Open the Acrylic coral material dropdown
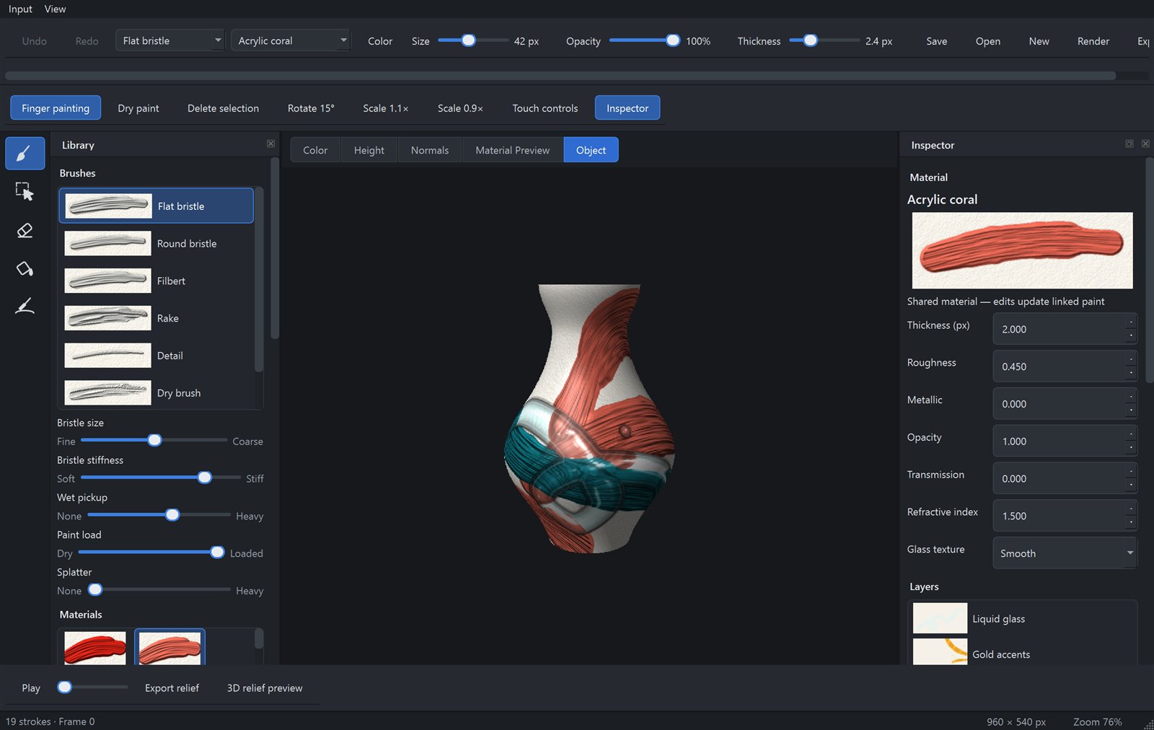The width and height of the screenshot is (1154, 730). [x=291, y=40]
